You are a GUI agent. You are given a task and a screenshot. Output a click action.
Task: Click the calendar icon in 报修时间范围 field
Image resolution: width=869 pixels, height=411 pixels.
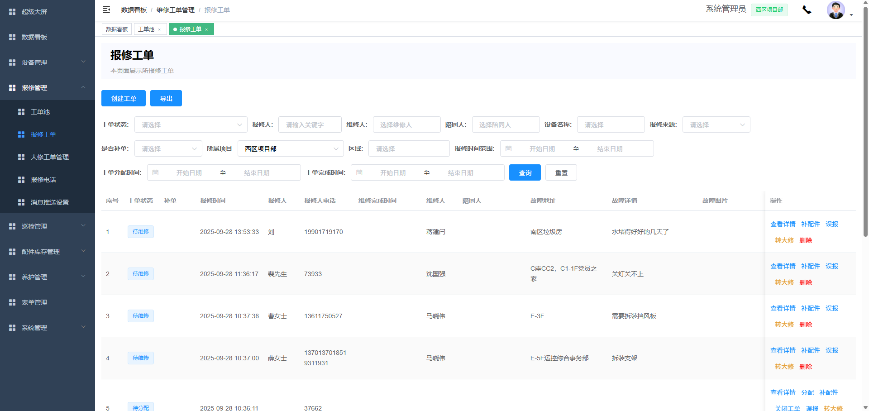(509, 148)
